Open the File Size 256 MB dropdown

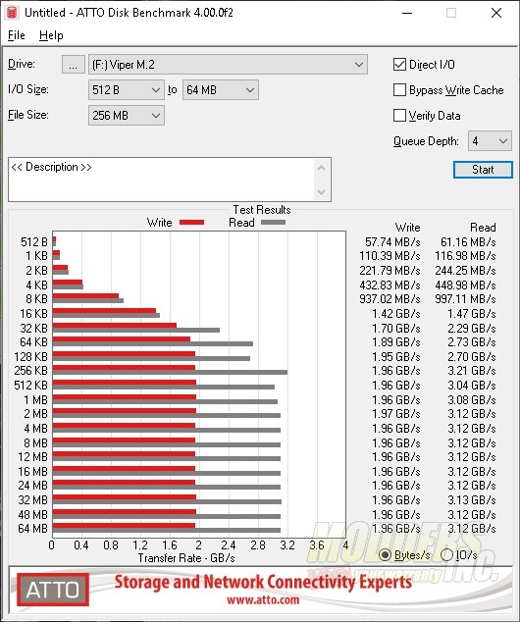[x=127, y=116]
